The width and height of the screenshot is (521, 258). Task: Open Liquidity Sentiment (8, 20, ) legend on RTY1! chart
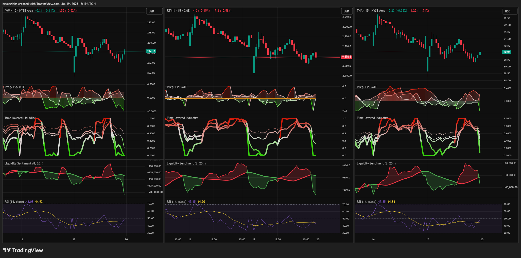[x=186, y=163]
